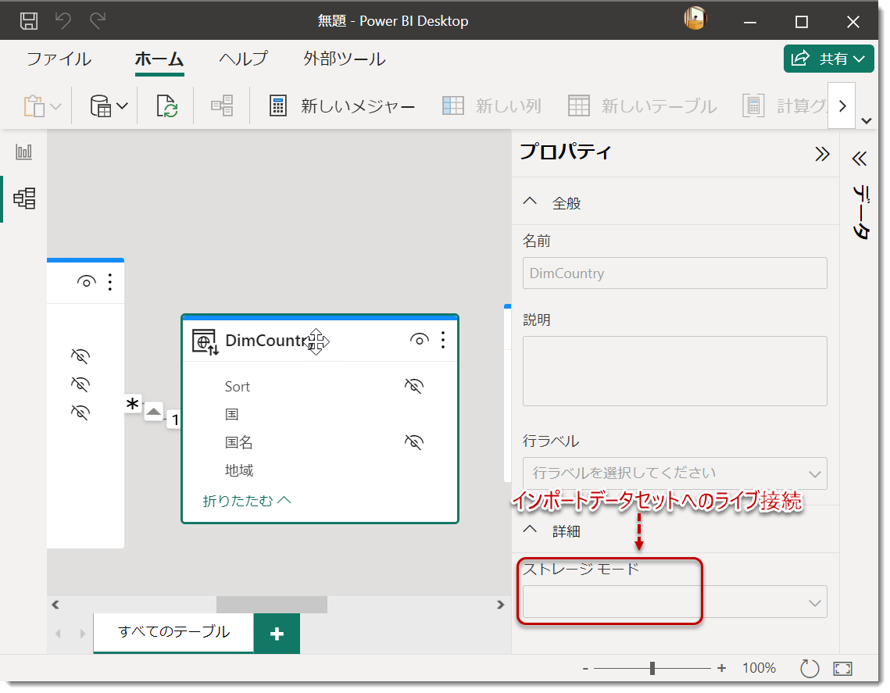This screenshot has width=890, height=693.
Task: Toggle first hidden-field eye in left table
Action: [x=80, y=355]
